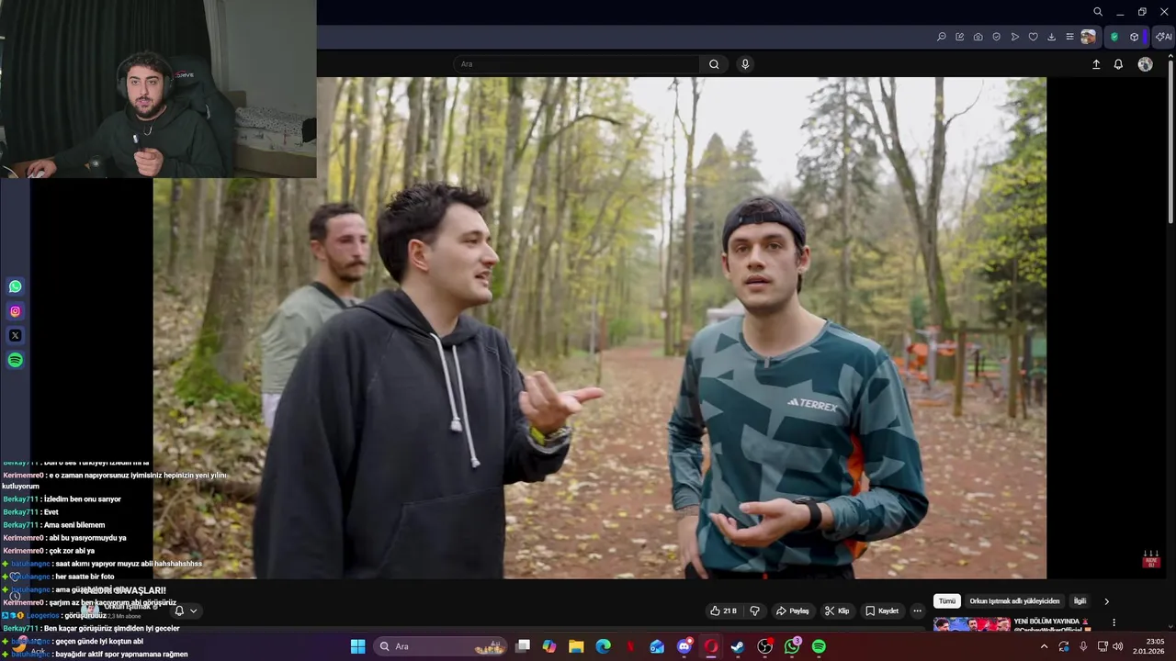Viewport: 1176px width, 661px height.
Task: Open WhatsApp in the browser sidebar
Action: coord(15,286)
